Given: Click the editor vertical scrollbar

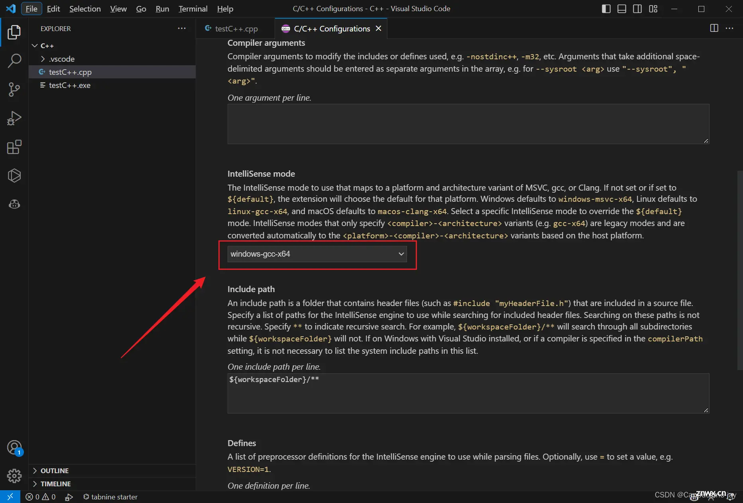Looking at the screenshot, I should 740,271.
